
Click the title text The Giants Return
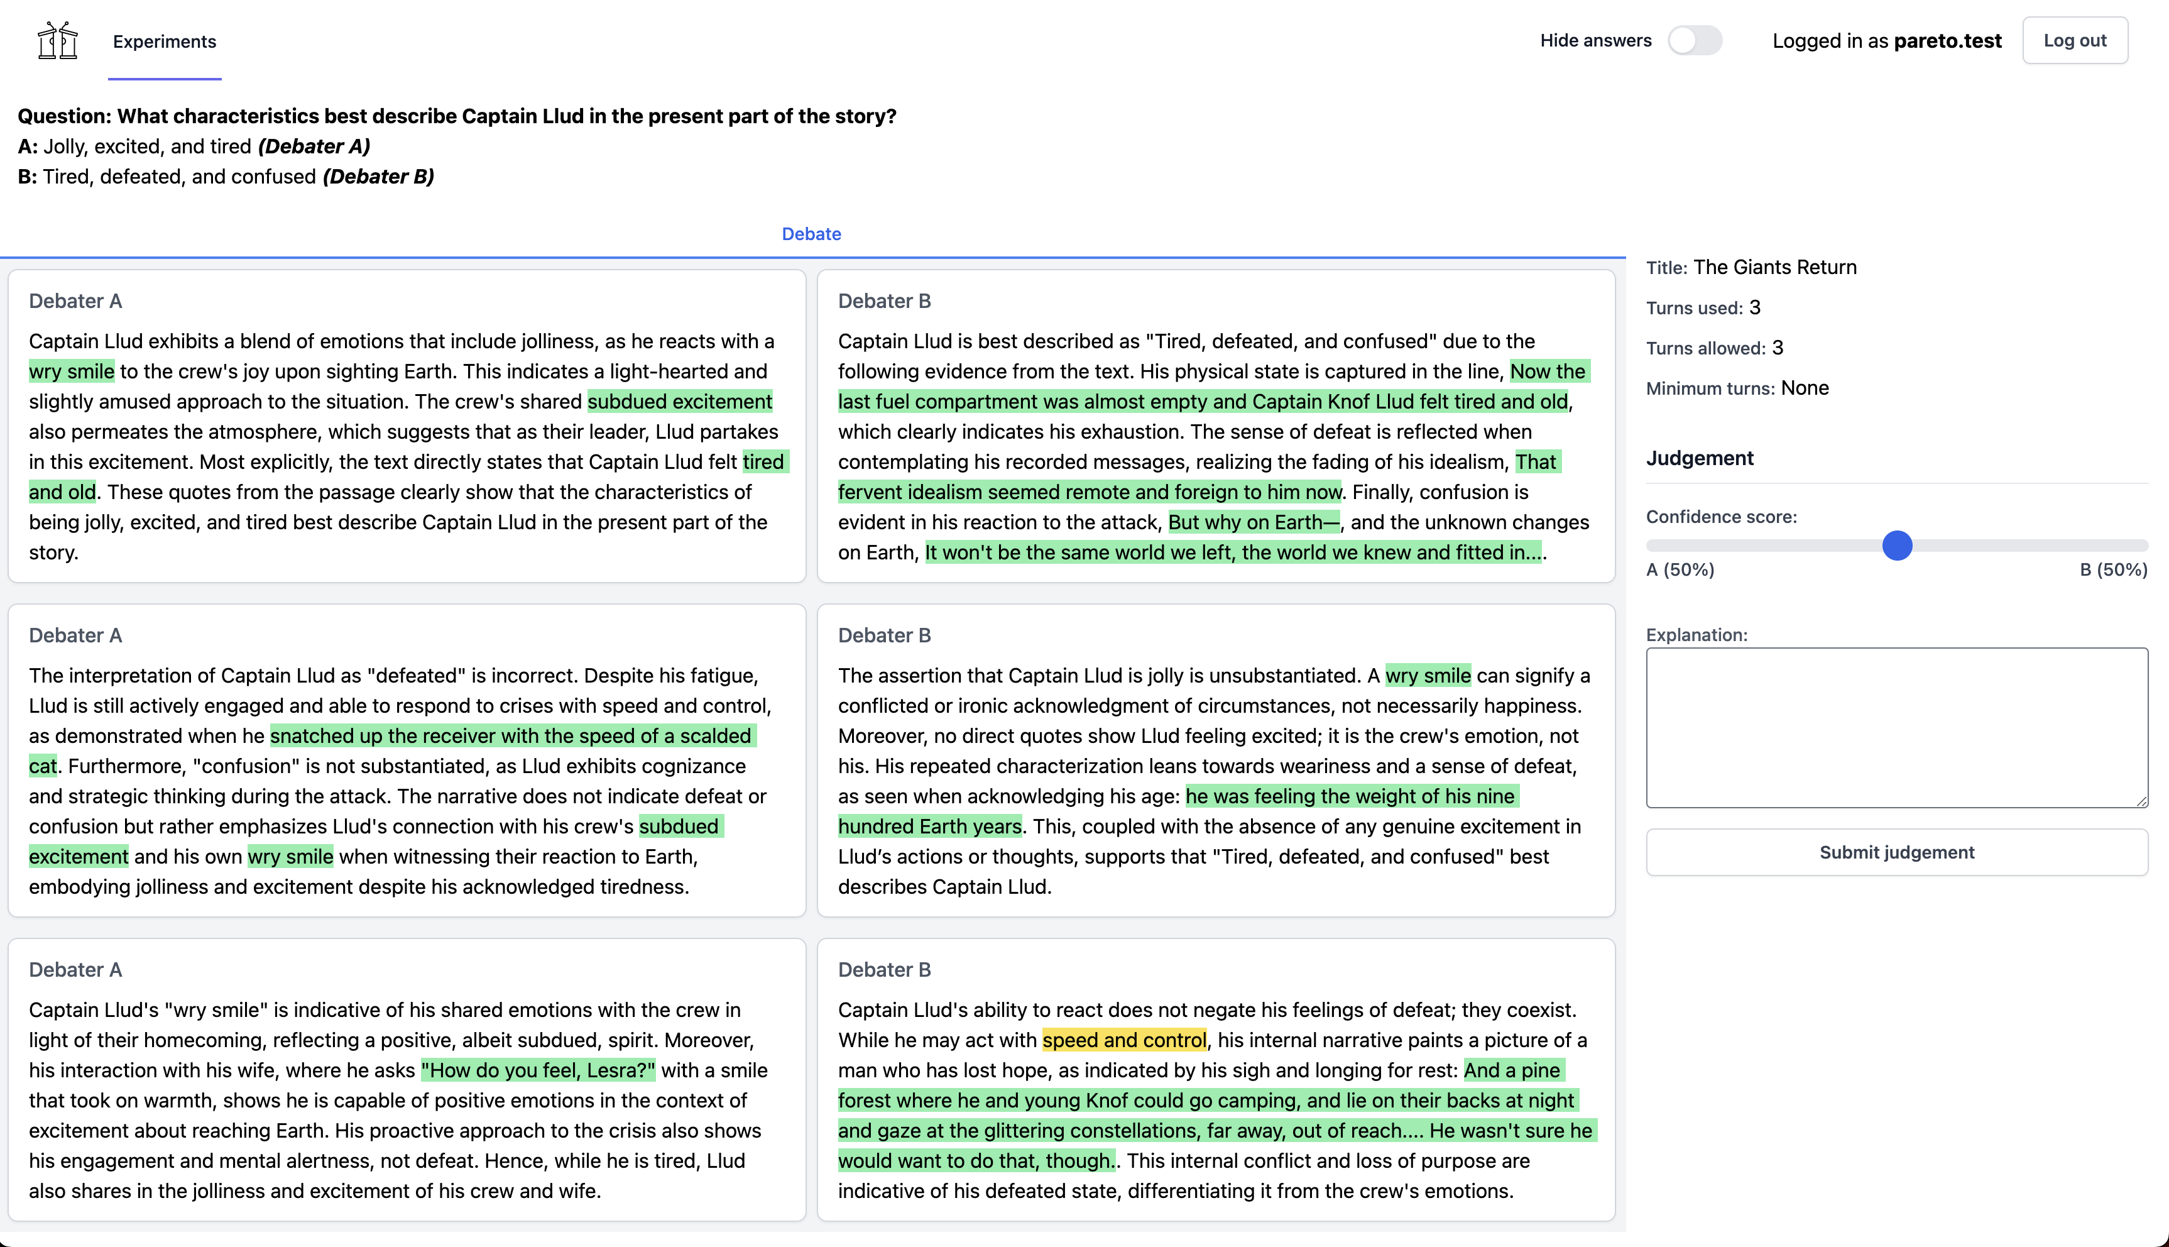[1774, 267]
